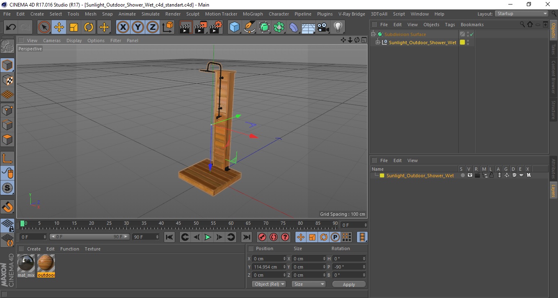Click the Make Editable icon
Image resolution: width=558 pixels, height=298 pixels.
pos(7,46)
